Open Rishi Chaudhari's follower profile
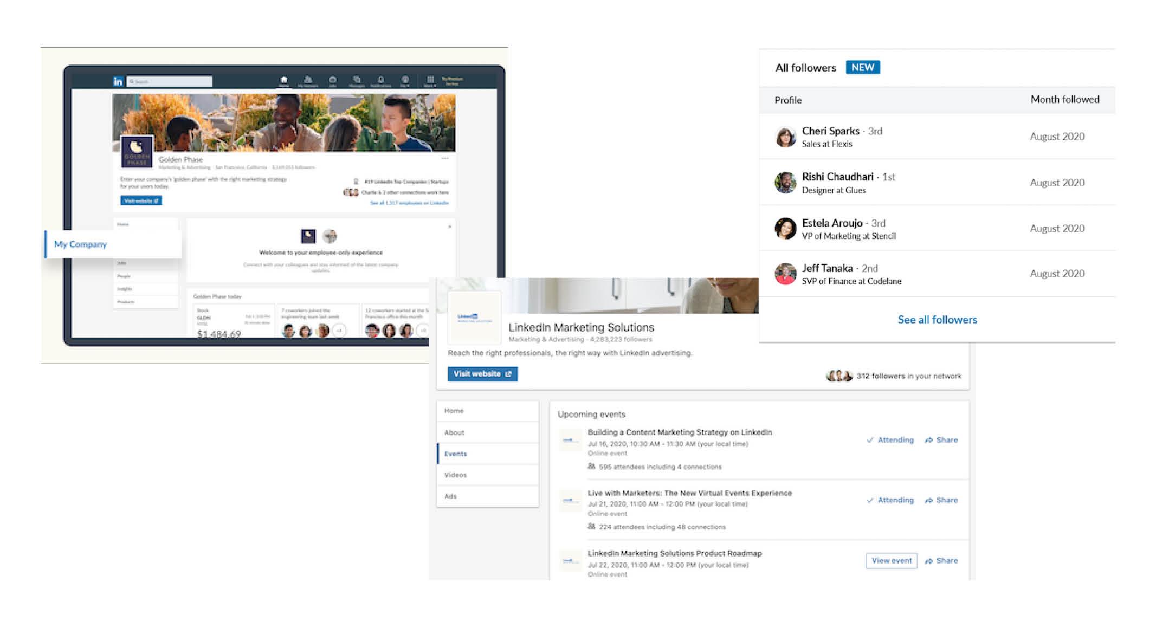 [837, 177]
